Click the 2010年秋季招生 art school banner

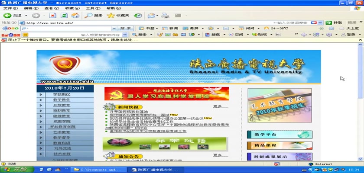[x=280, y=106]
